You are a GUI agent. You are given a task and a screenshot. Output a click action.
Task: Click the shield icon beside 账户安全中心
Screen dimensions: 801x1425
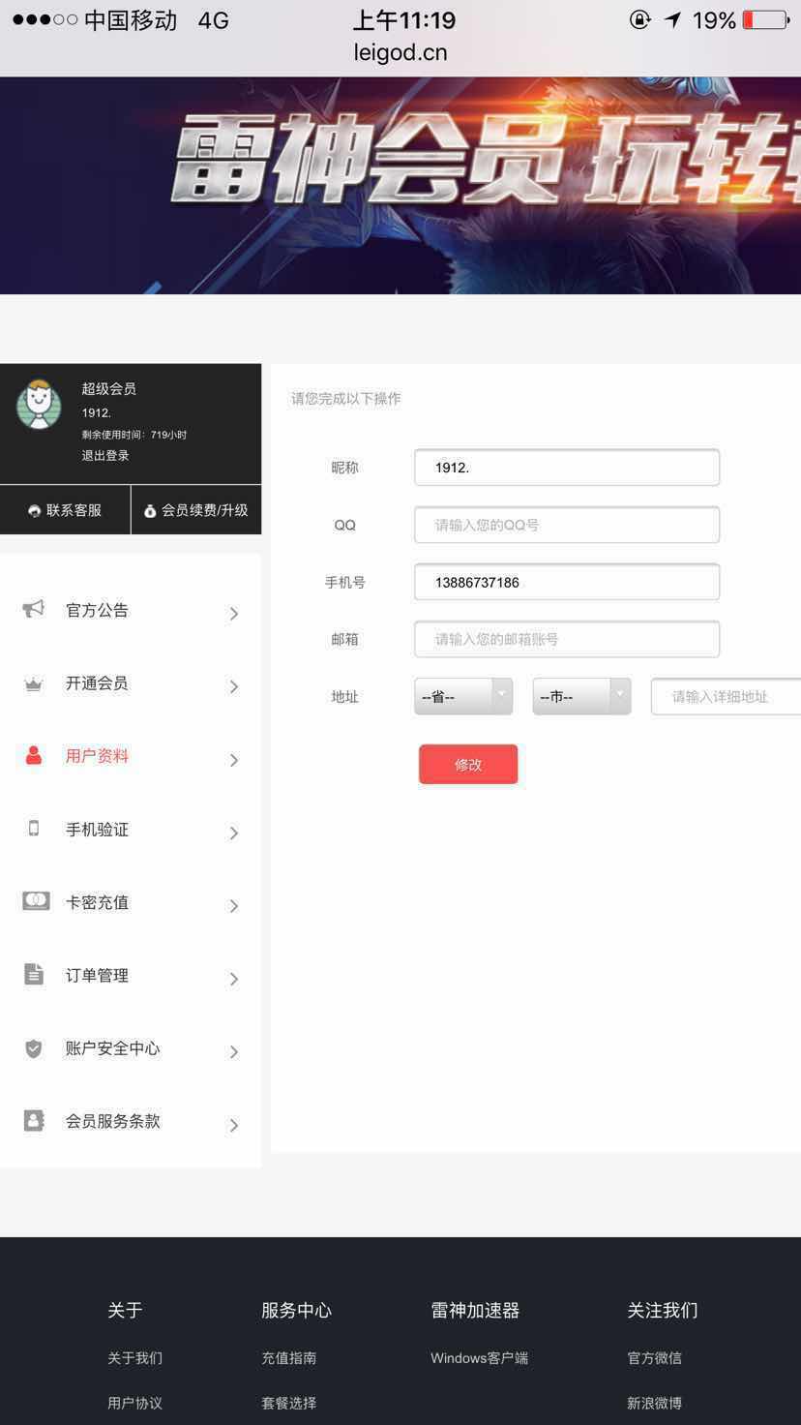(34, 1048)
